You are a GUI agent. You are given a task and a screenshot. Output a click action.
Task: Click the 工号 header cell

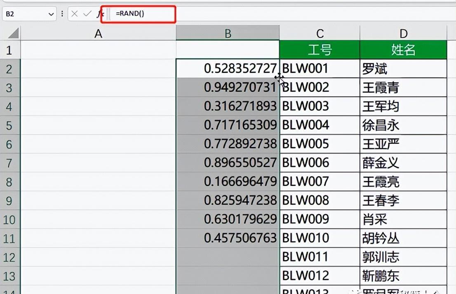320,50
